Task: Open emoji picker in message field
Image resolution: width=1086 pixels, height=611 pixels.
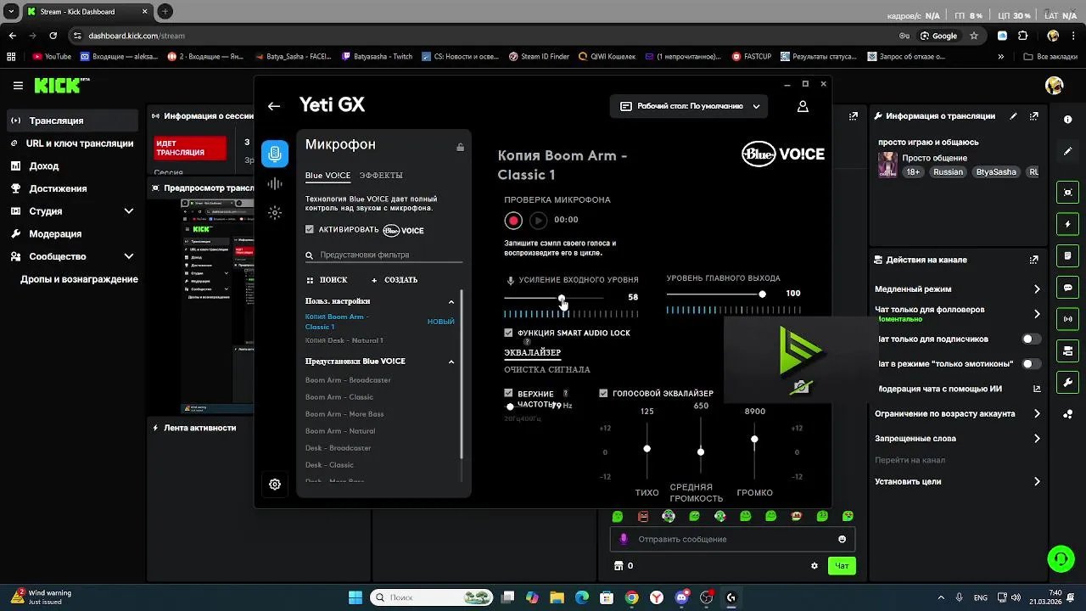Action: click(842, 539)
